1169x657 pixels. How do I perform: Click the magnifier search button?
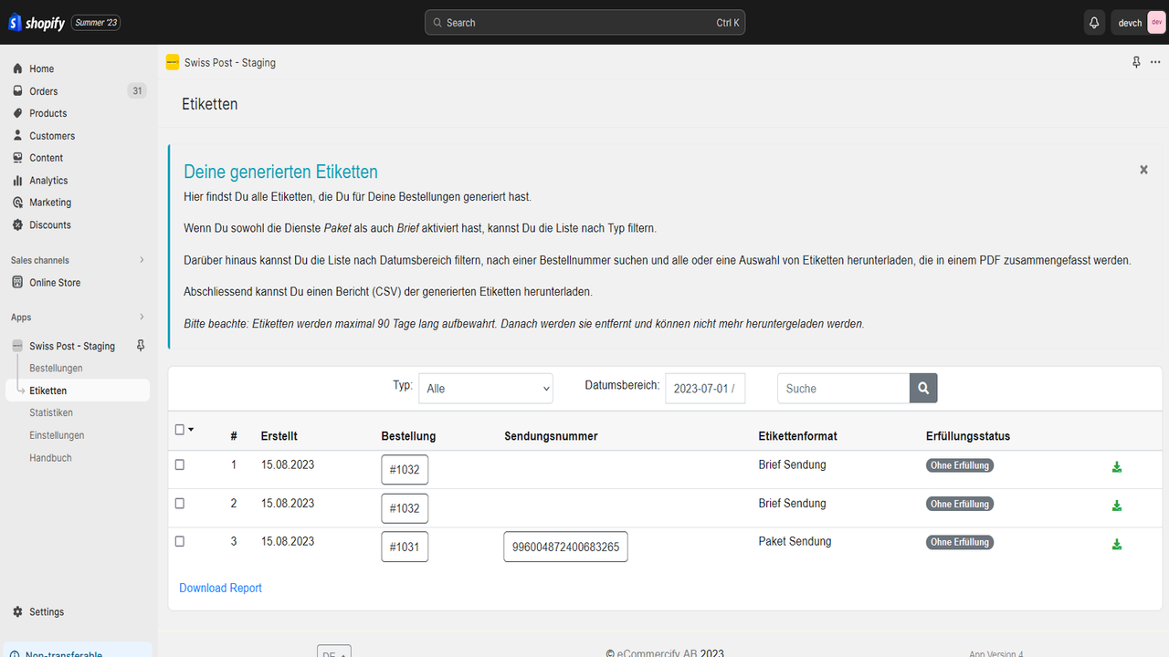(x=923, y=388)
